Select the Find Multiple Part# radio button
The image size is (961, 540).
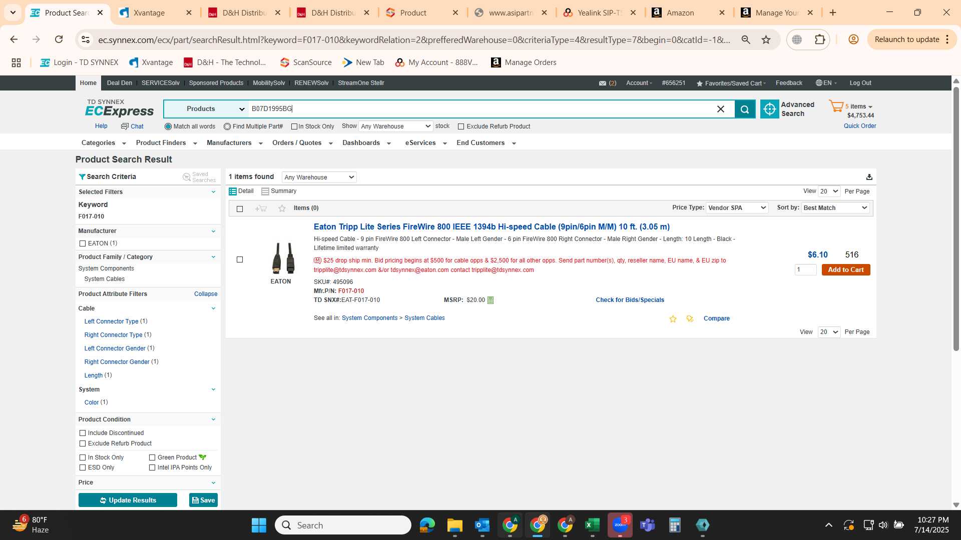(x=227, y=126)
